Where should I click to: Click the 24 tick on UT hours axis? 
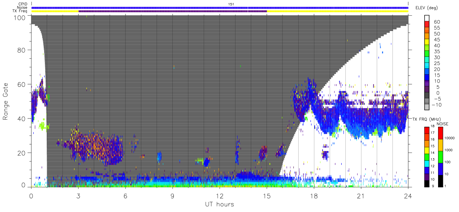408,196
